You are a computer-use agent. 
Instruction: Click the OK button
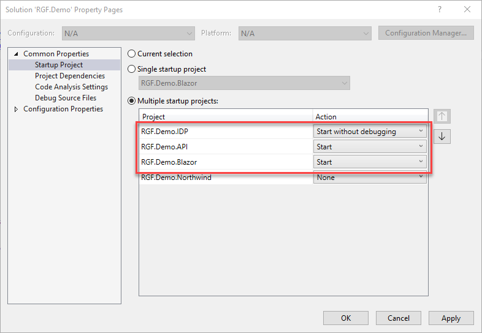(x=346, y=318)
